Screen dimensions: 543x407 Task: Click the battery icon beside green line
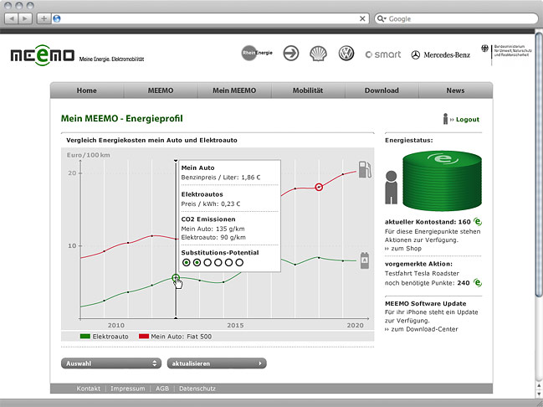click(364, 260)
